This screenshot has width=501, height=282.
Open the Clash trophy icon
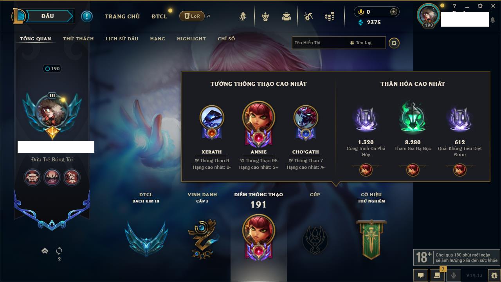pyautogui.click(x=265, y=16)
